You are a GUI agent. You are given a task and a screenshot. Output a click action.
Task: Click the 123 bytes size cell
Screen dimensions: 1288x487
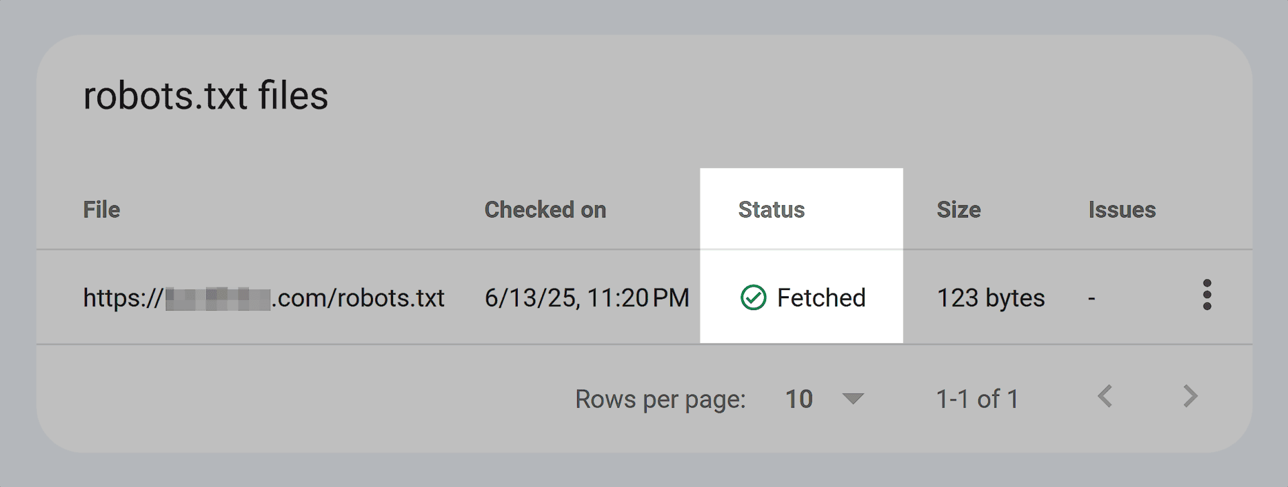coord(991,297)
